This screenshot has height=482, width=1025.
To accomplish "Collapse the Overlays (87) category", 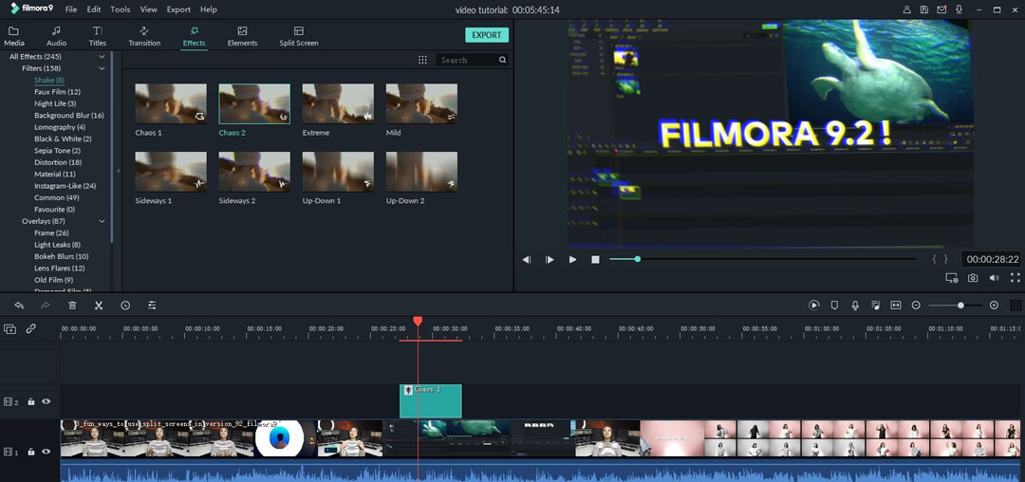I will point(102,221).
